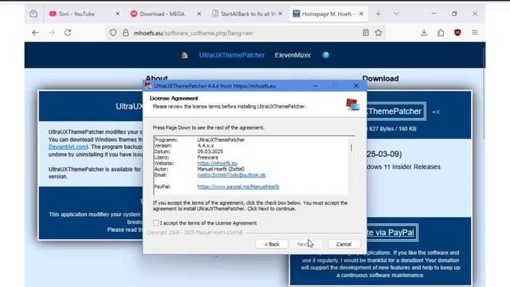Close the Tonii - YouTube tab
The height and width of the screenshot is (287, 510).
pos(117,14)
